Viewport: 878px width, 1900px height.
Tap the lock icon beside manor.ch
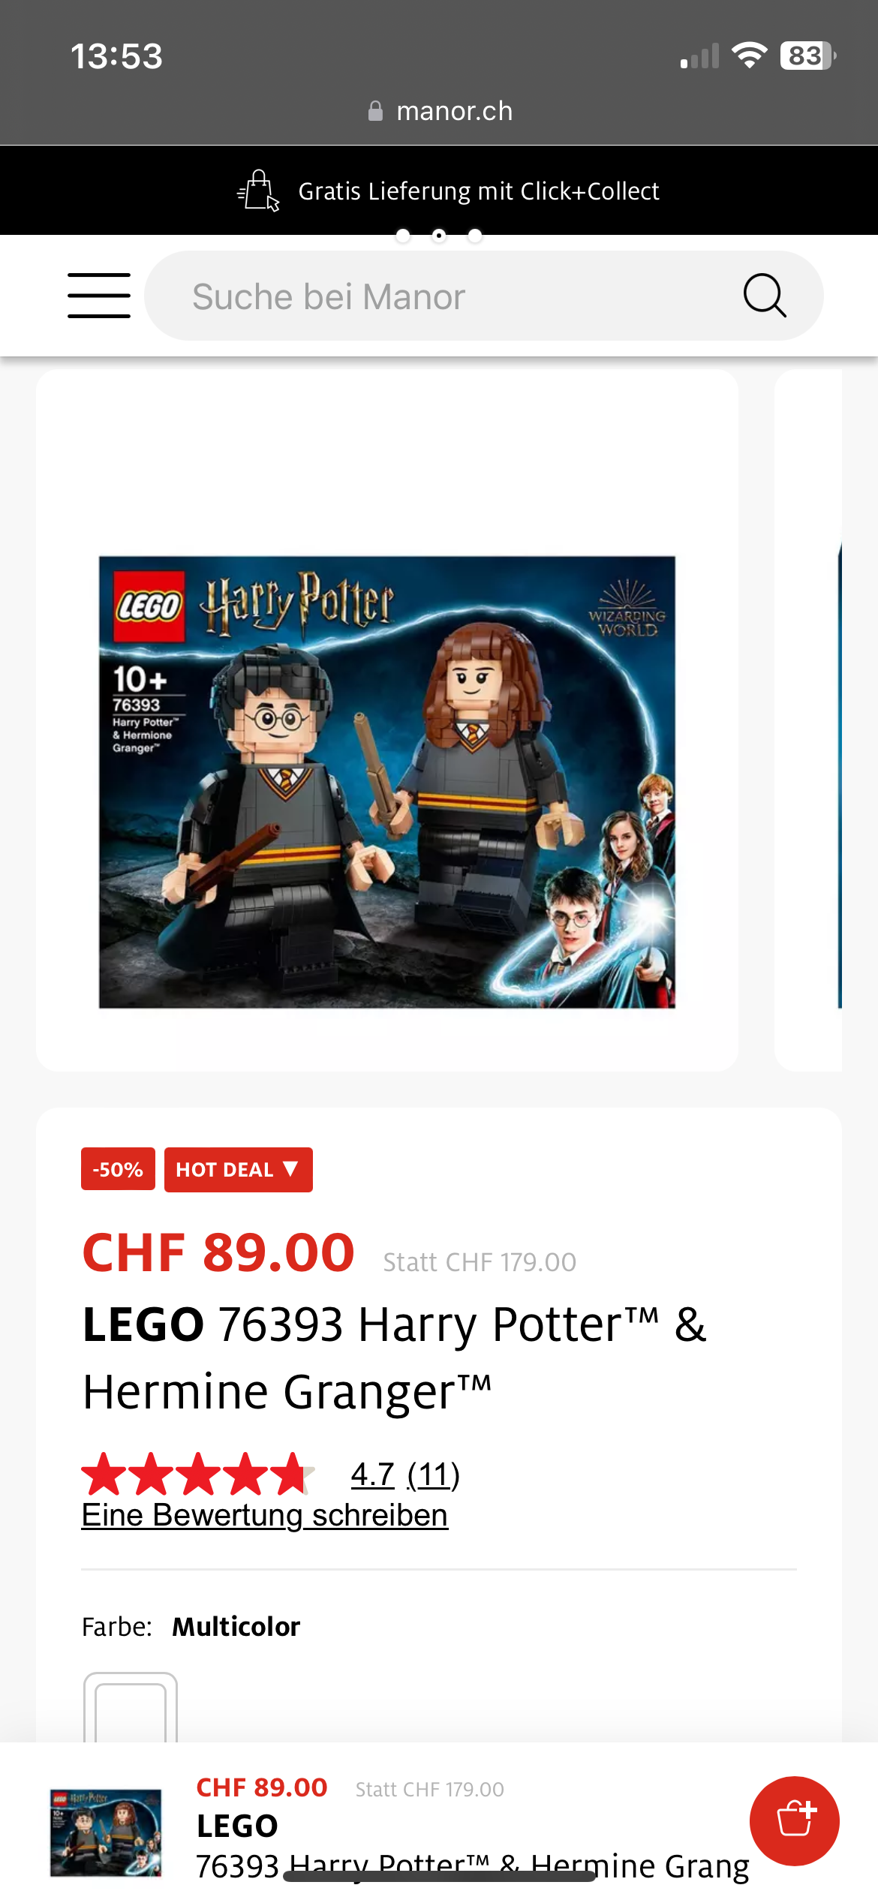click(375, 111)
